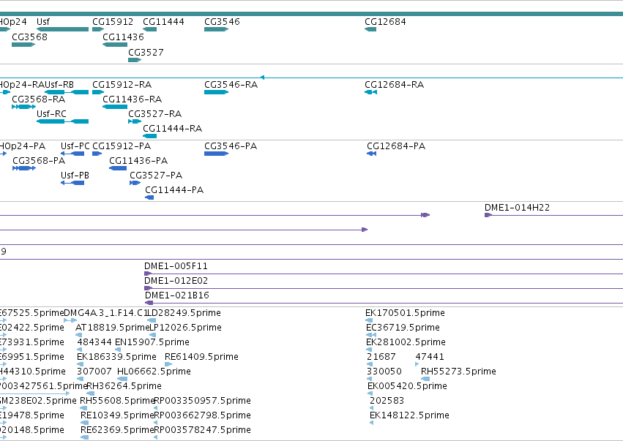Screen dimensions: 623x441
Task: Select the CG3546 gene glyph label
Action: click(x=222, y=22)
